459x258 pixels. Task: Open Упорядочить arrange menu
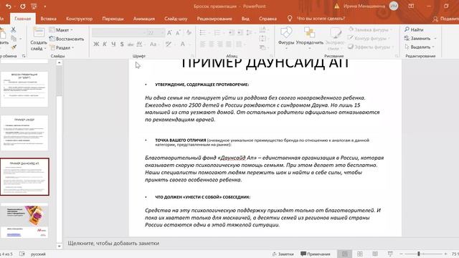coord(309,38)
